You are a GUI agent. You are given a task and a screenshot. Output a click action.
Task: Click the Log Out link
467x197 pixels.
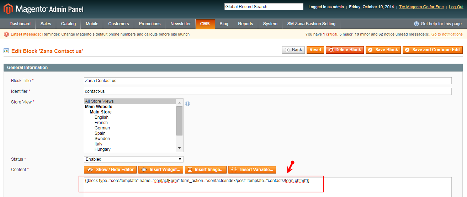coord(456,7)
